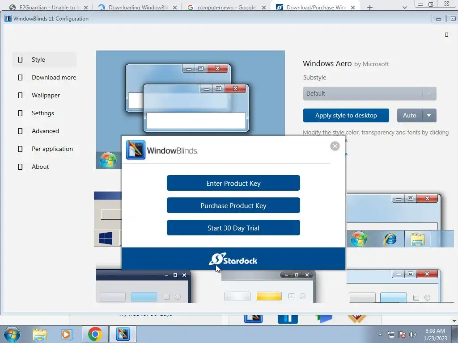Screen dimensions: 458x343
Task: Click the WindowBlinds 11 Configuration title icon
Action: click(x=8, y=18)
